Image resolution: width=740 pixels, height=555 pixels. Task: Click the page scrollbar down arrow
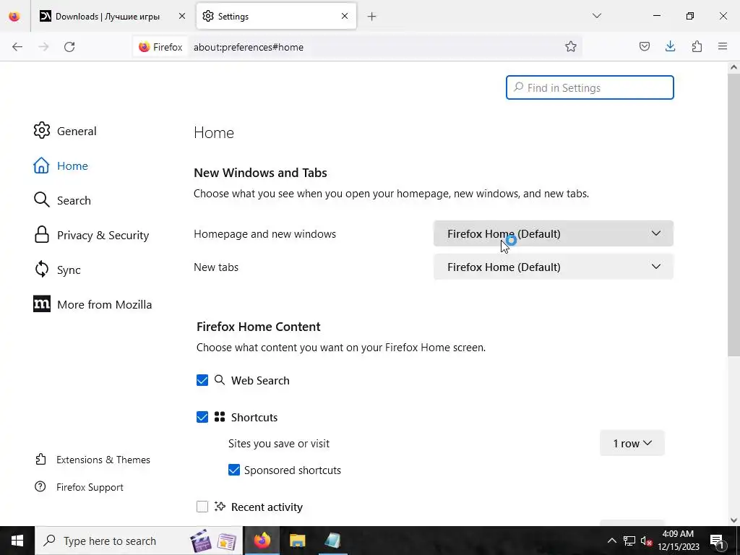tap(734, 520)
